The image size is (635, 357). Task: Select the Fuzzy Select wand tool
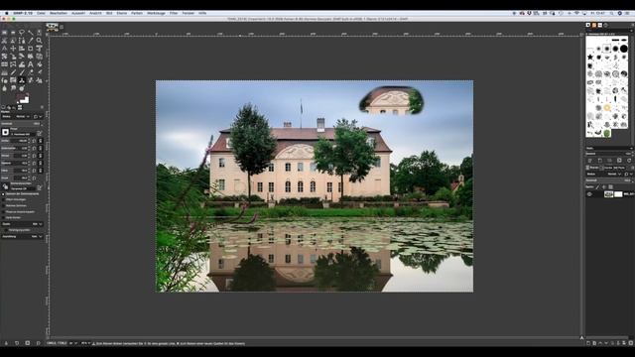31,33
